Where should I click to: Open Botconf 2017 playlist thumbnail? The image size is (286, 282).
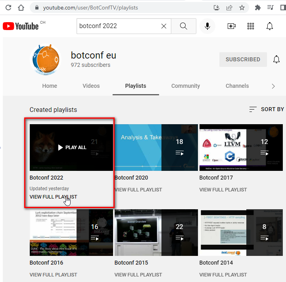coord(241,148)
